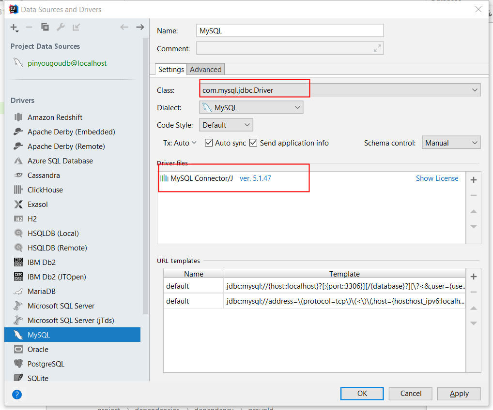Add a driver file with plus
The image size is (493, 410).
pyautogui.click(x=474, y=180)
